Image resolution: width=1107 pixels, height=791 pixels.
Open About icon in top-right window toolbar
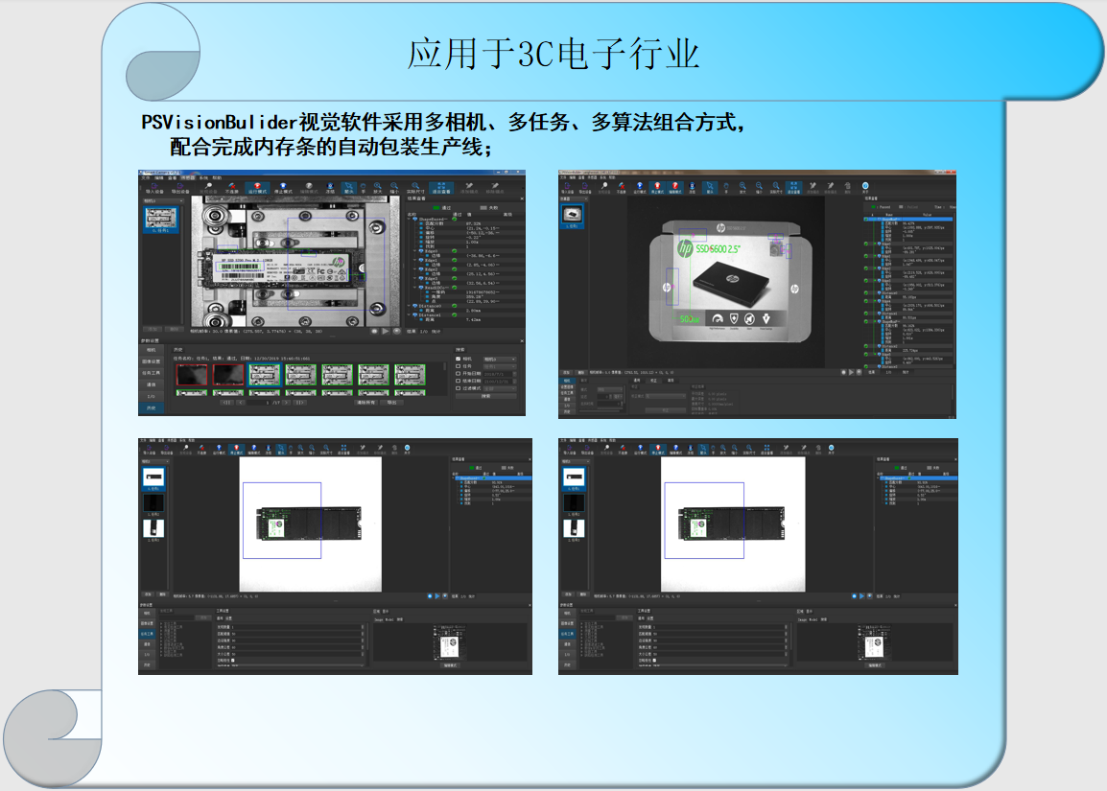pyautogui.click(x=865, y=188)
